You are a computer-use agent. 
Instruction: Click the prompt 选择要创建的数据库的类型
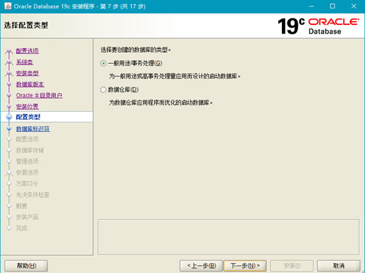tap(136, 50)
